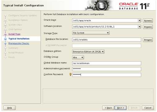This screenshot has height=112, width=157.
Task: Open the OSDBA Group dba dropdown
Action: tap(78, 58)
